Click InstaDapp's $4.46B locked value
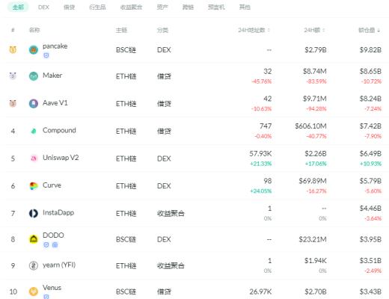Screen dimensions: 389x299 (370, 209)
